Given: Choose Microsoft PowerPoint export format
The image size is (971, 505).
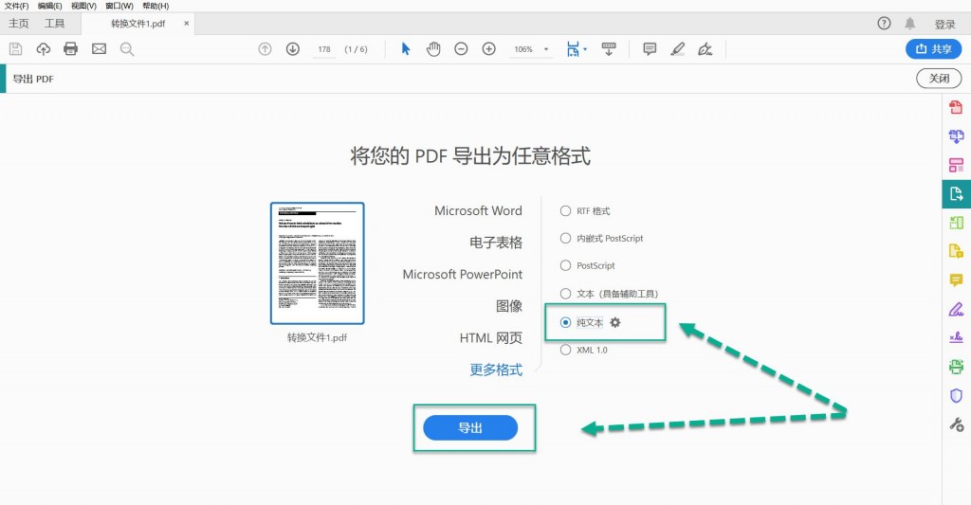Looking at the screenshot, I should point(463,274).
